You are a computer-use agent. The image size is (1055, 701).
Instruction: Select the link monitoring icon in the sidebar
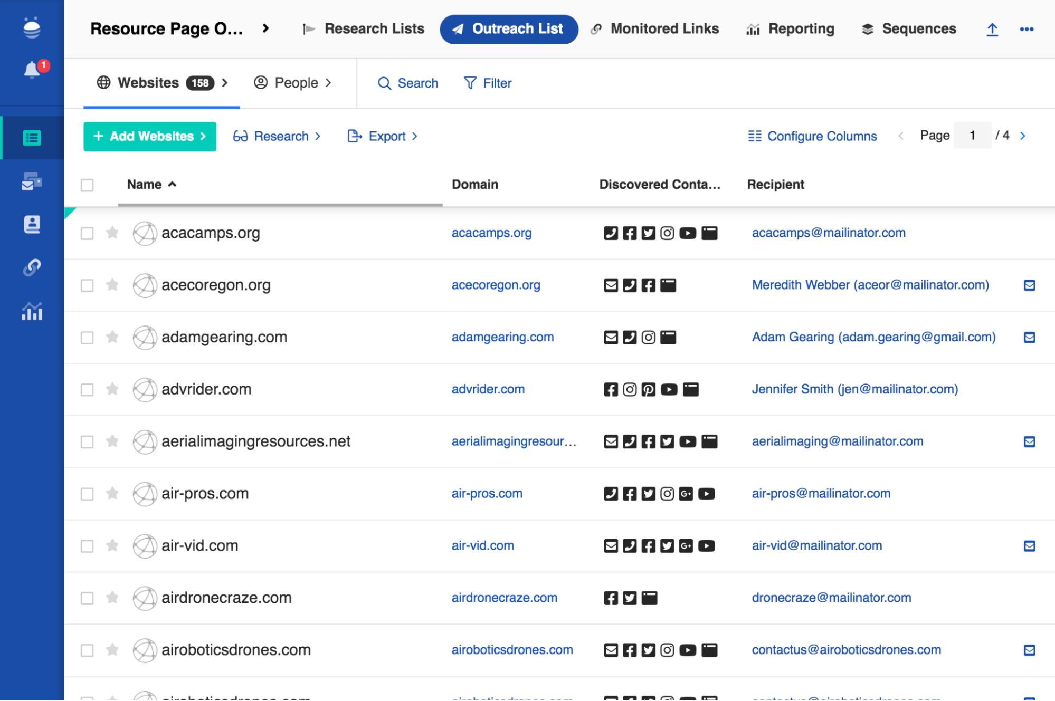32,268
